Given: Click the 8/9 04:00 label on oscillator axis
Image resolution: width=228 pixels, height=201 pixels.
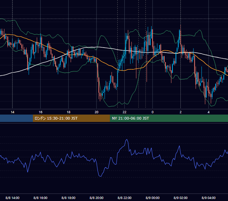Looking at the screenshot, I should [x=209, y=198].
